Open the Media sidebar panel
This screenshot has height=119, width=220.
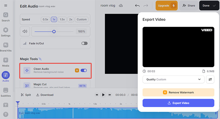[5, 62]
